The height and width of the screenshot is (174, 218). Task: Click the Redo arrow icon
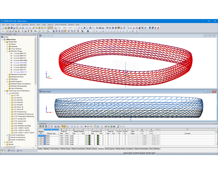[x=30, y=28]
